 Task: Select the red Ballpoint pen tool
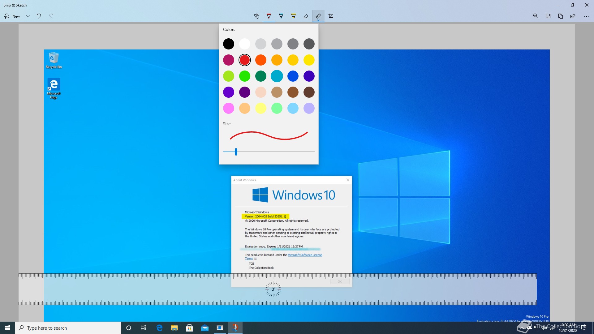[x=269, y=16]
